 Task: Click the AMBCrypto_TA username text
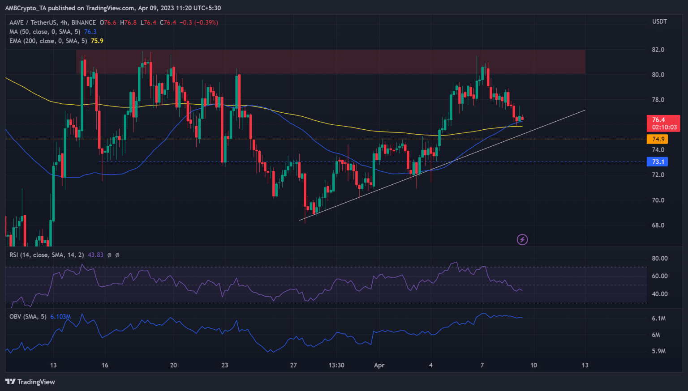25,8
